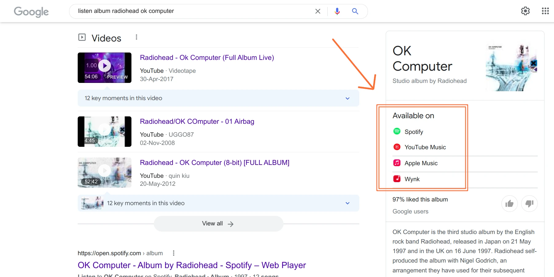Click the Wynk icon

(397, 179)
